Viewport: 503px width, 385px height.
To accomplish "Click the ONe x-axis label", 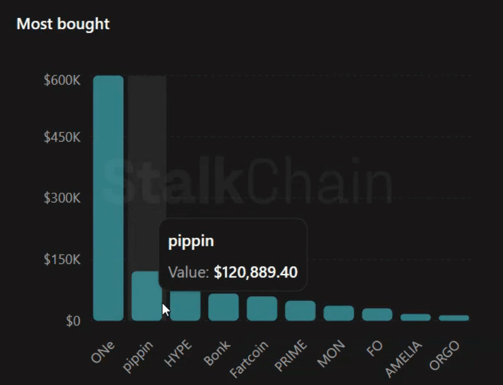I will pos(103,352).
